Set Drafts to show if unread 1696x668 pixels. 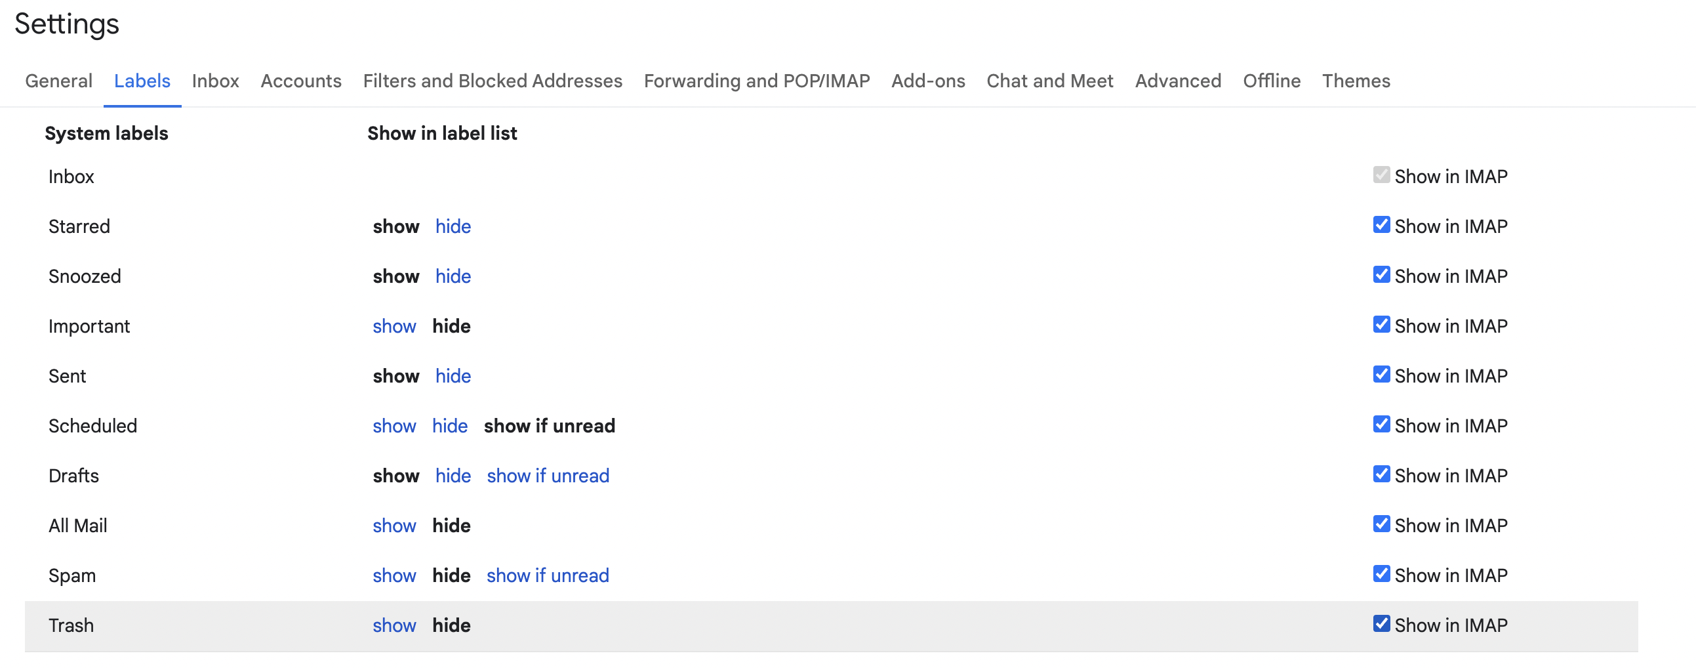click(548, 475)
